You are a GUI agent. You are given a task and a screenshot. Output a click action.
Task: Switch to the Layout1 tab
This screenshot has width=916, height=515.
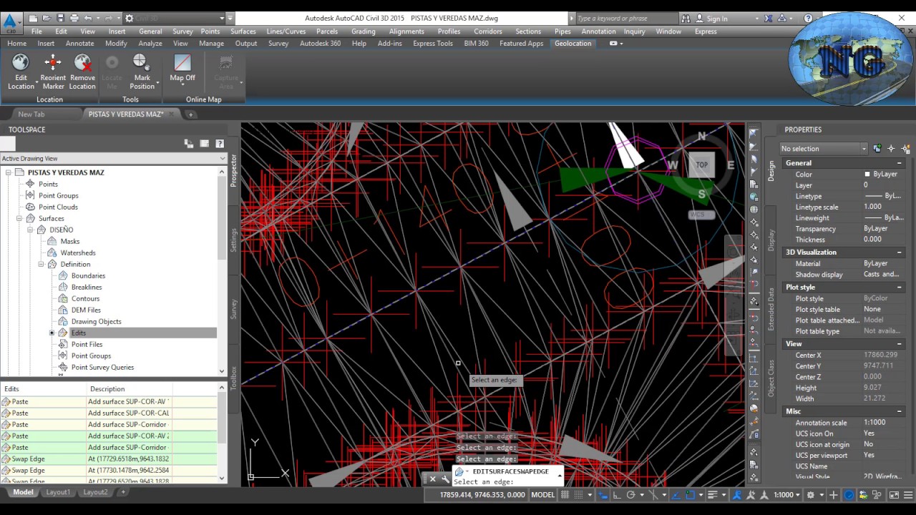point(58,492)
